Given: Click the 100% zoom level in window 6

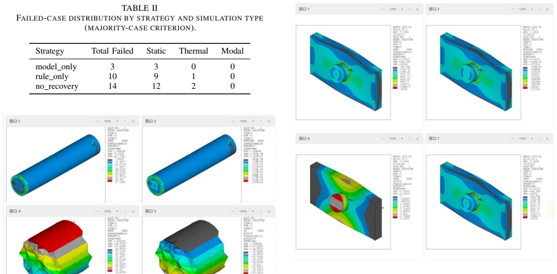Looking at the screenshot, I should (392, 139).
